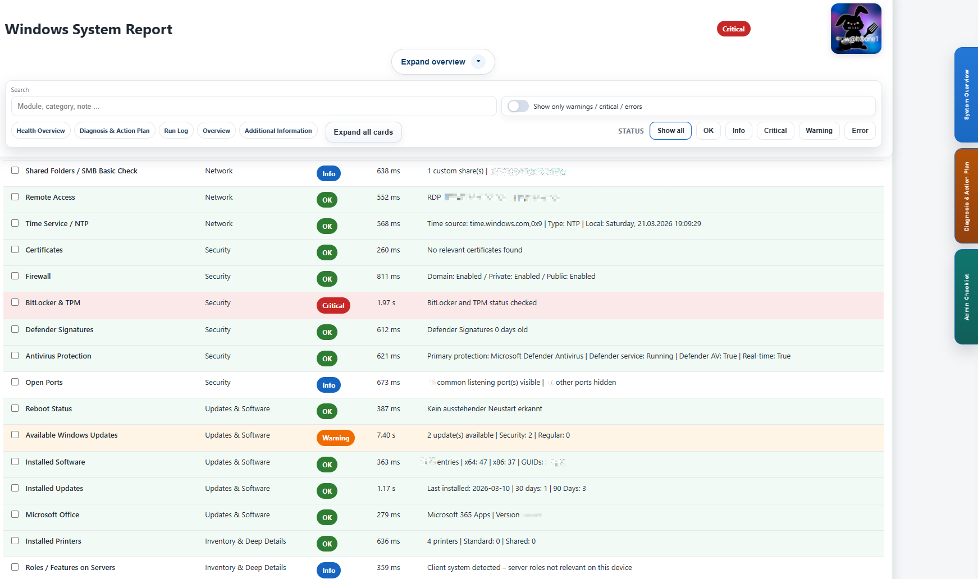Click the Warning badge for Available Windows Updates
The width and height of the screenshot is (978, 579).
(335, 438)
